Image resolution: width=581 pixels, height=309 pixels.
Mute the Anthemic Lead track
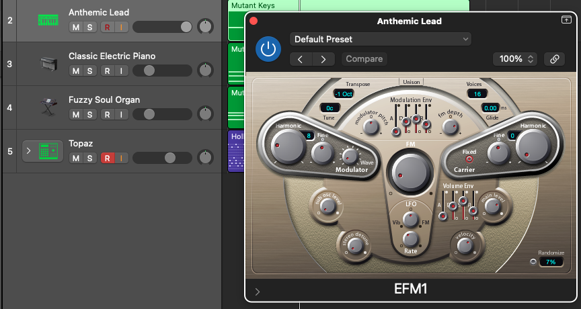click(76, 27)
